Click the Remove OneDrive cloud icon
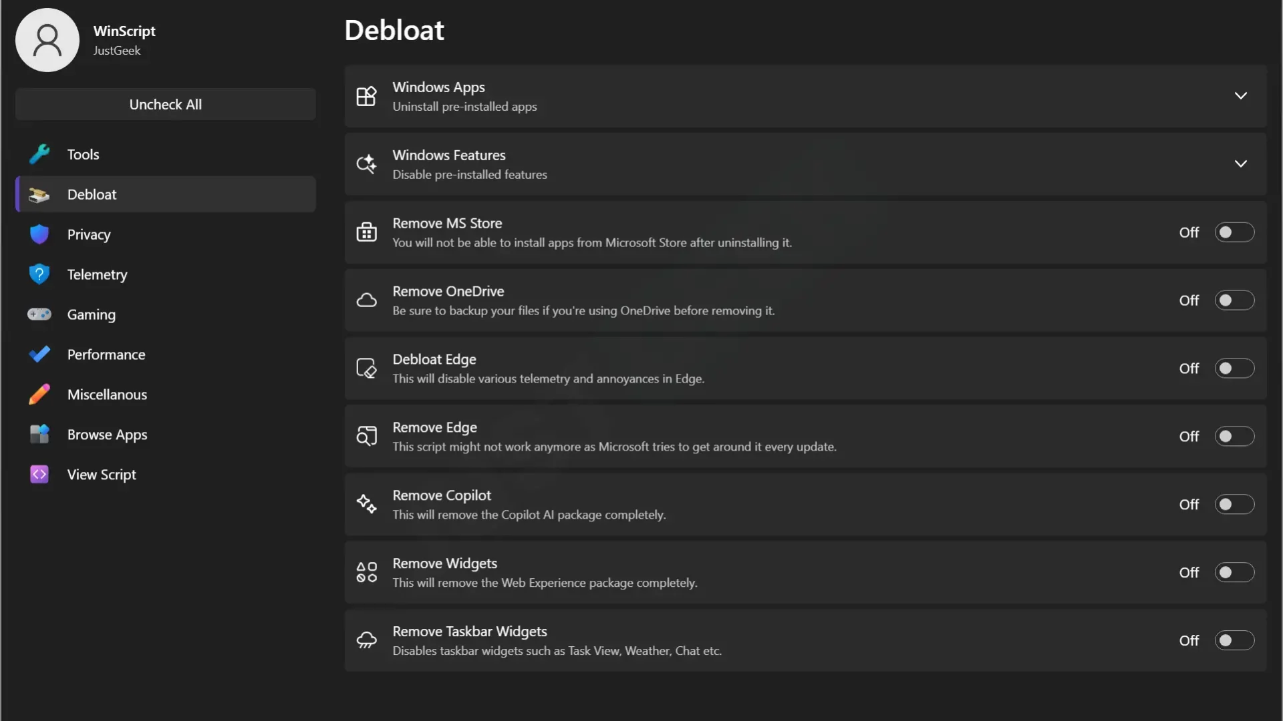The height and width of the screenshot is (721, 1283). (366, 300)
